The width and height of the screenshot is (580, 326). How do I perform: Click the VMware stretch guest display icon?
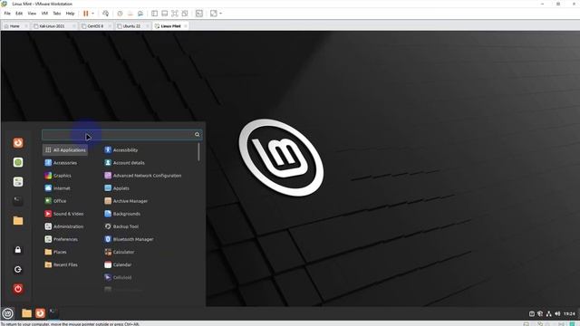coord(214,14)
